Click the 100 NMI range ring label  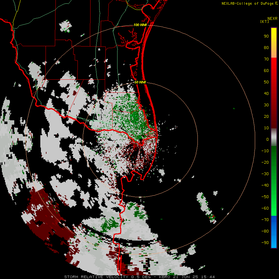pos(140,25)
